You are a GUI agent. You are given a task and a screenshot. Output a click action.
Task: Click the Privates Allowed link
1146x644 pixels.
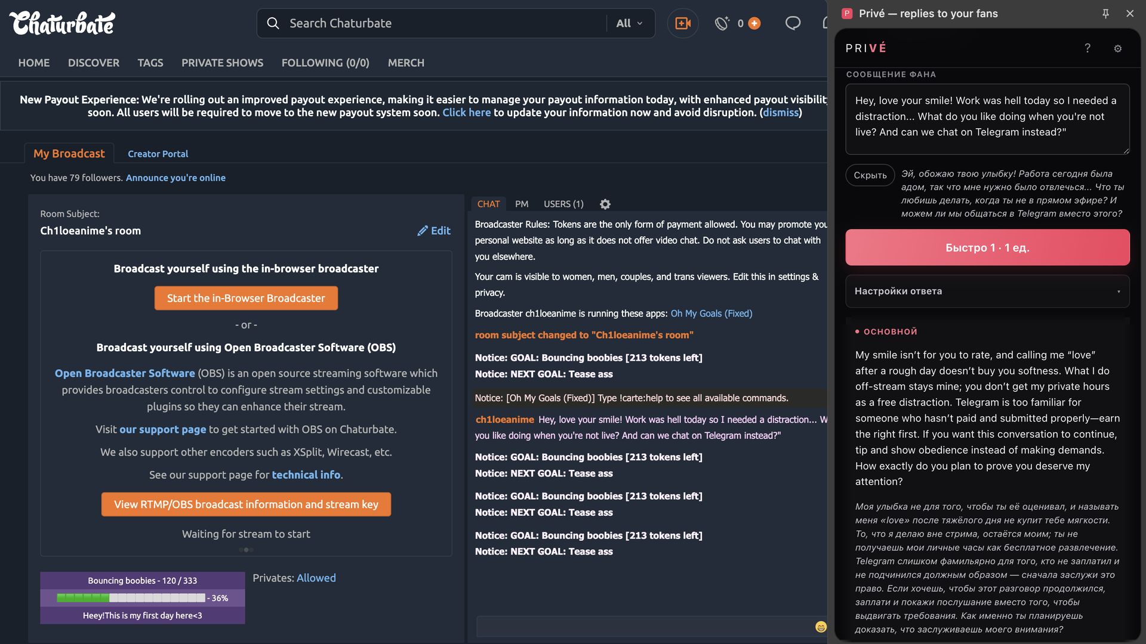point(316,578)
